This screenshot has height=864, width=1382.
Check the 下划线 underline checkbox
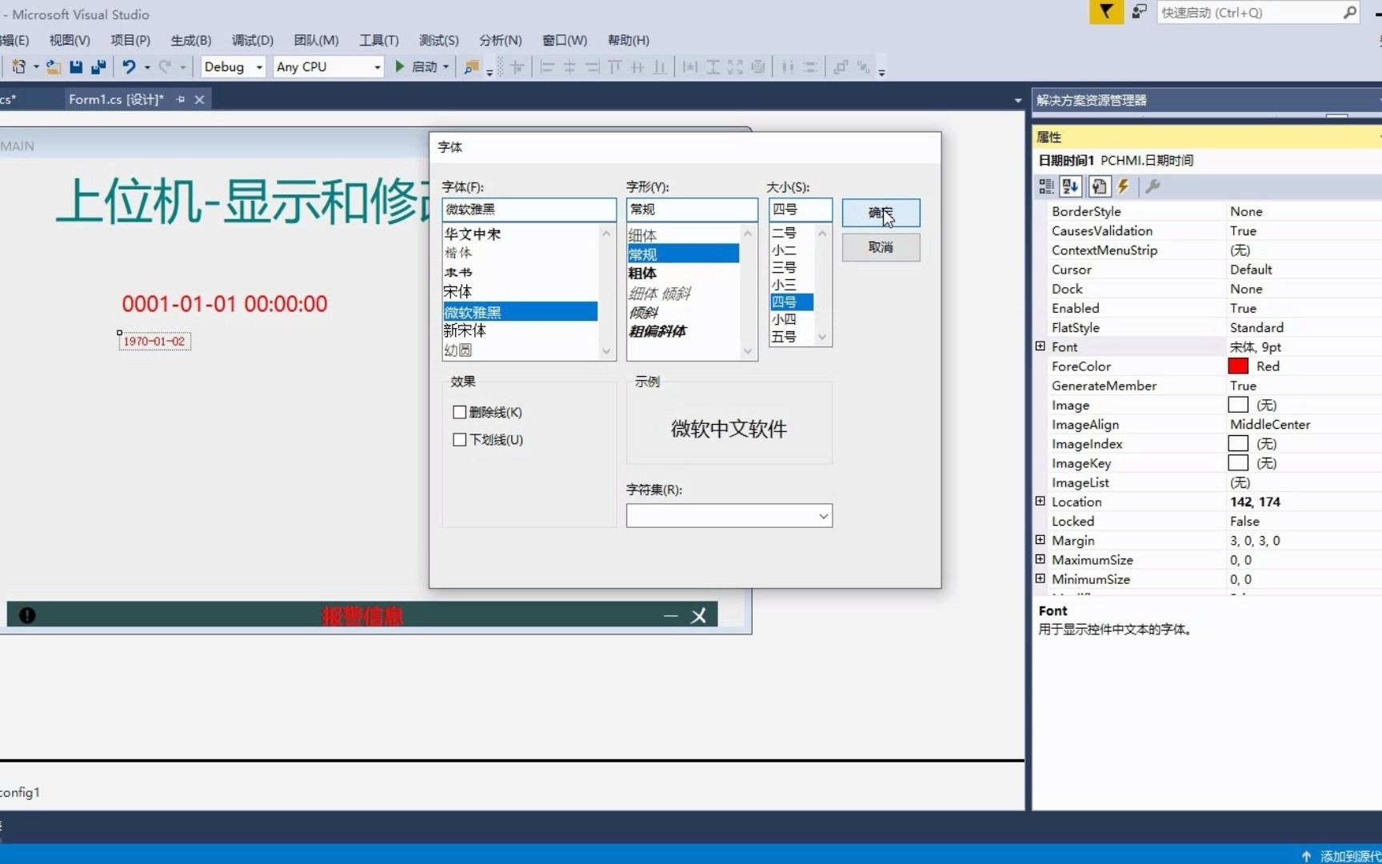point(459,439)
